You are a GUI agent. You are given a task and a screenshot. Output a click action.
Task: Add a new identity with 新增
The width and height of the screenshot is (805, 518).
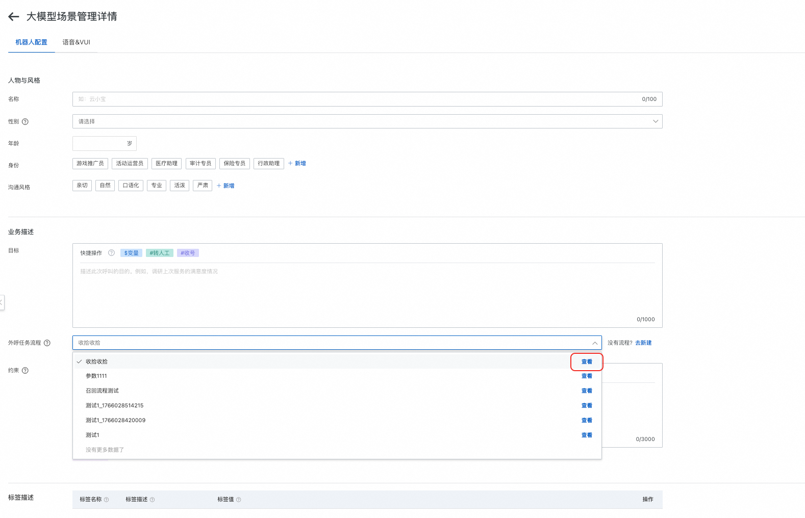point(297,164)
